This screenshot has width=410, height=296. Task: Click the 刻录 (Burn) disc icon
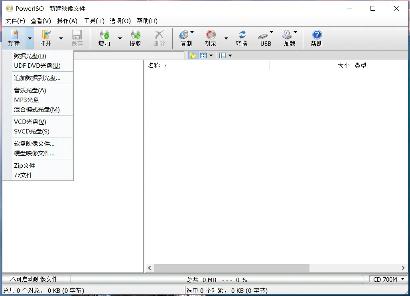click(x=211, y=35)
